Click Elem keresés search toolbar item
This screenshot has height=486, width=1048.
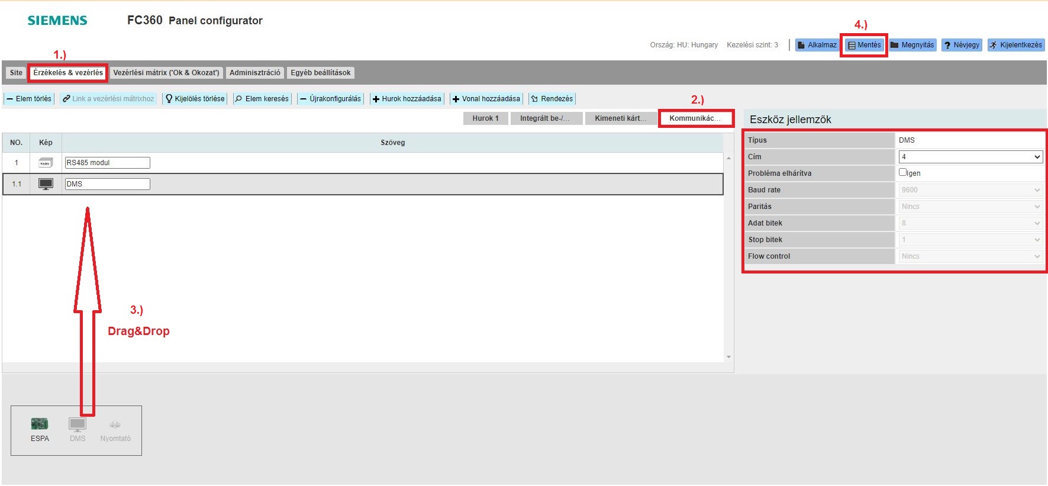point(262,99)
